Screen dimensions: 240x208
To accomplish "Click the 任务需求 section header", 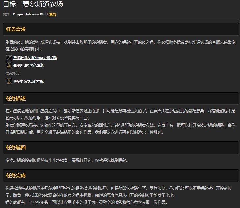I will coord(16,29).
